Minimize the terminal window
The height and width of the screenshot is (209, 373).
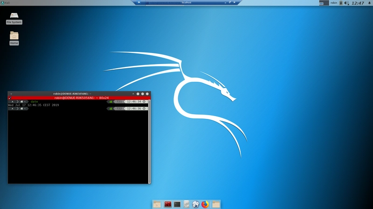pyautogui.click(x=138, y=94)
